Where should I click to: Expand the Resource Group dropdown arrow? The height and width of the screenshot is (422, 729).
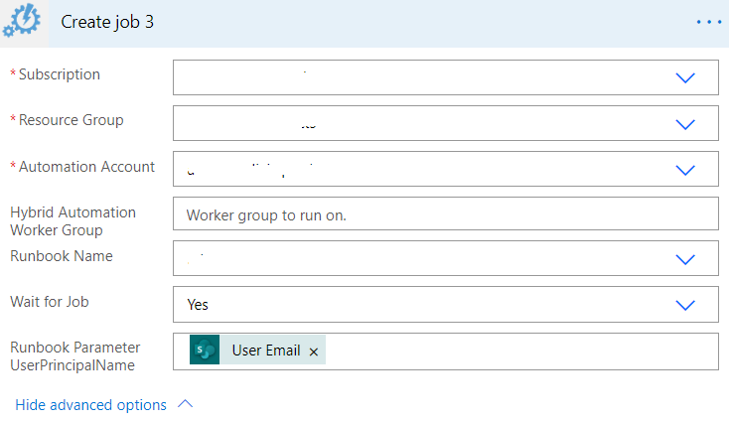(684, 124)
